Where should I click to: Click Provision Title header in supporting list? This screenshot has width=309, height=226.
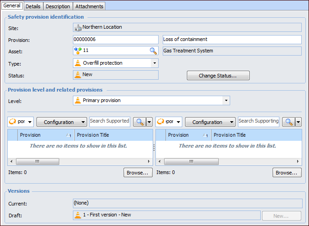coord(257,135)
